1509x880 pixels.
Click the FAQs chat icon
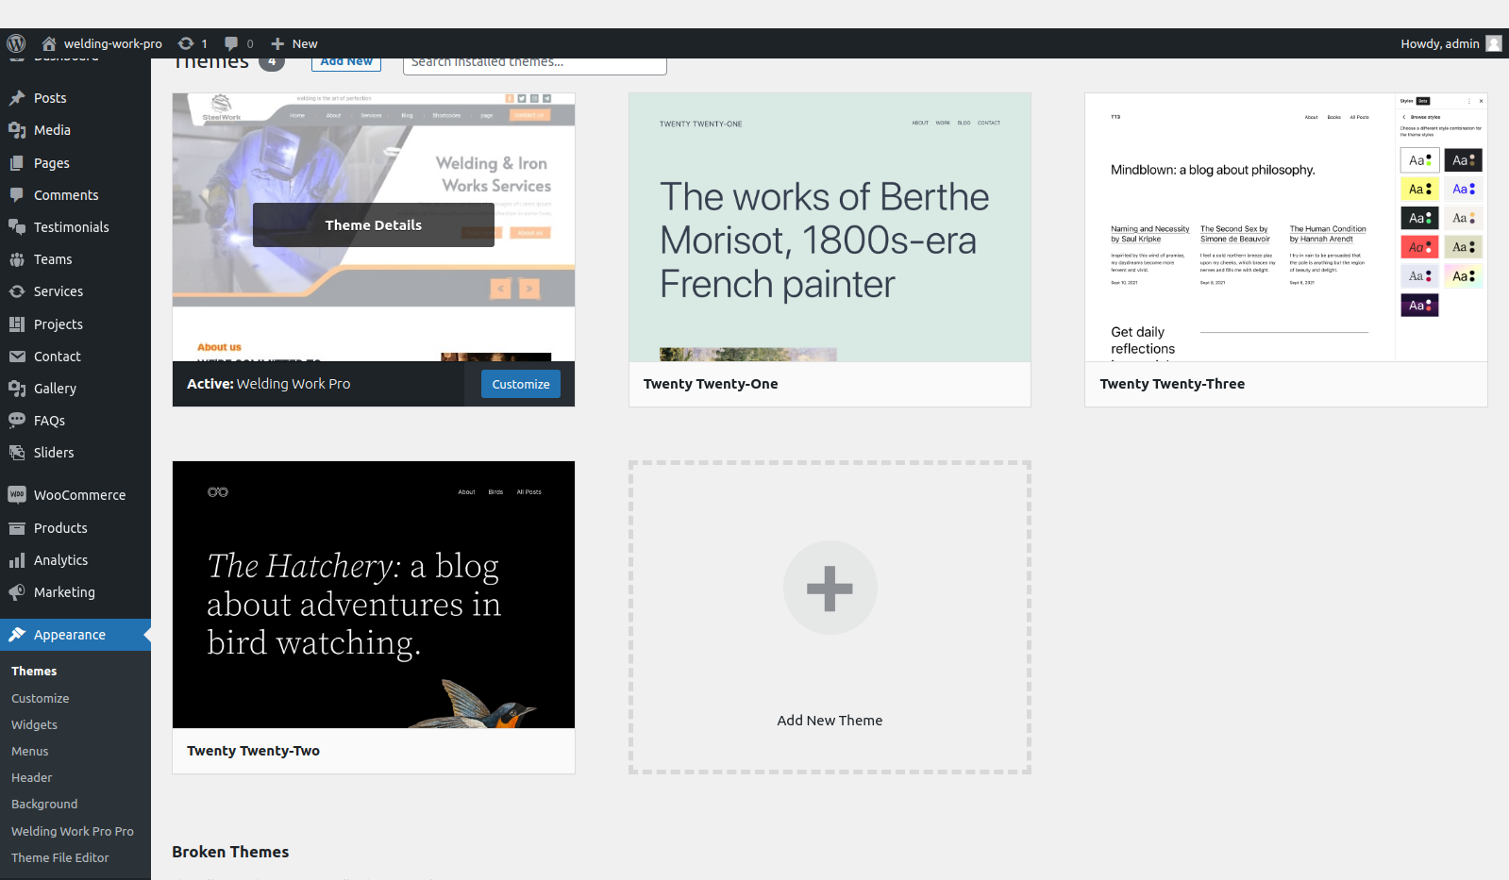(x=17, y=421)
